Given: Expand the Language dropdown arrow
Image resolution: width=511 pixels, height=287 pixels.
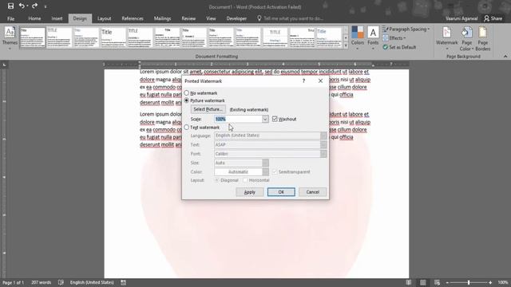Looking at the screenshot, I should click(x=323, y=136).
